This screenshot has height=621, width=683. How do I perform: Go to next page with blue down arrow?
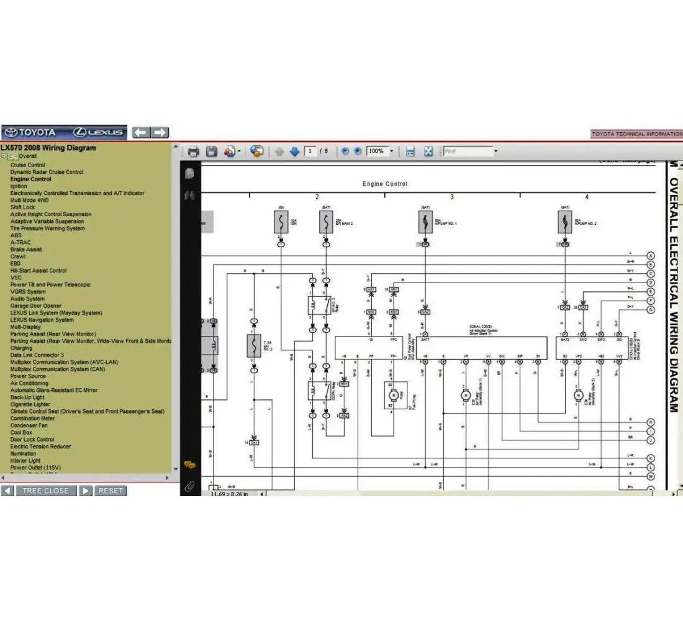coord(294,152)
